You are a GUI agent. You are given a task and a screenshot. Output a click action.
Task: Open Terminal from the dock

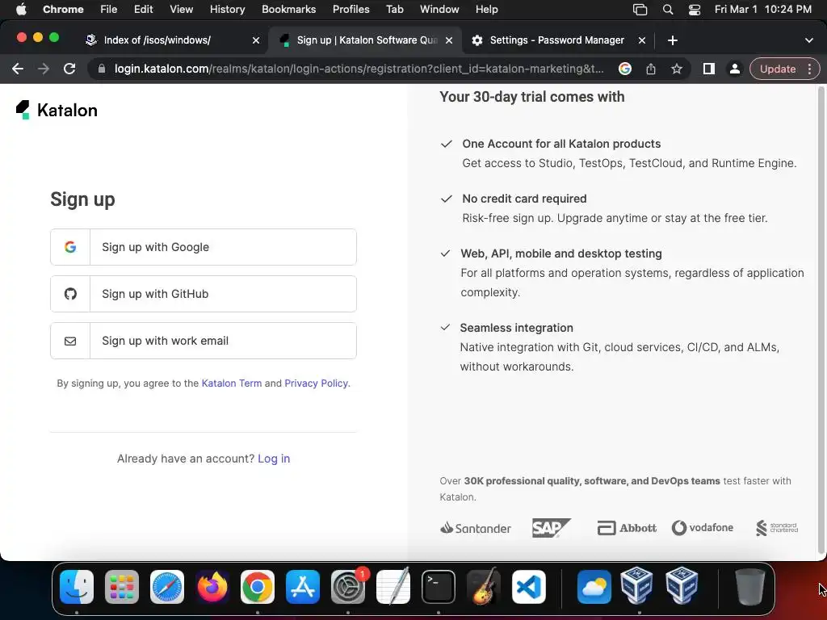439,587
